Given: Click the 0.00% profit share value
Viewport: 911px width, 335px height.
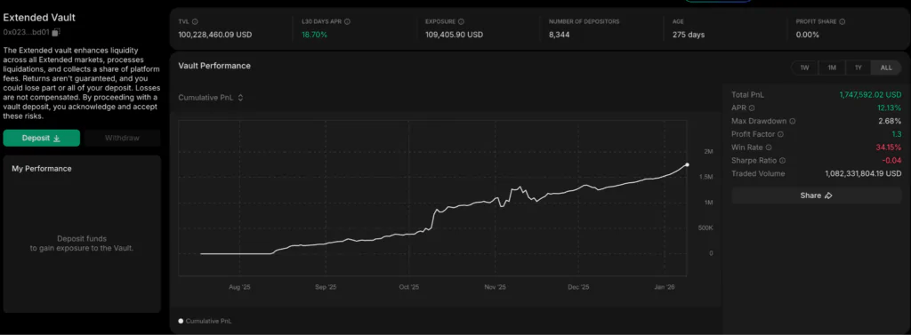Looking at the screenshot, I should (x=808, y=35).
